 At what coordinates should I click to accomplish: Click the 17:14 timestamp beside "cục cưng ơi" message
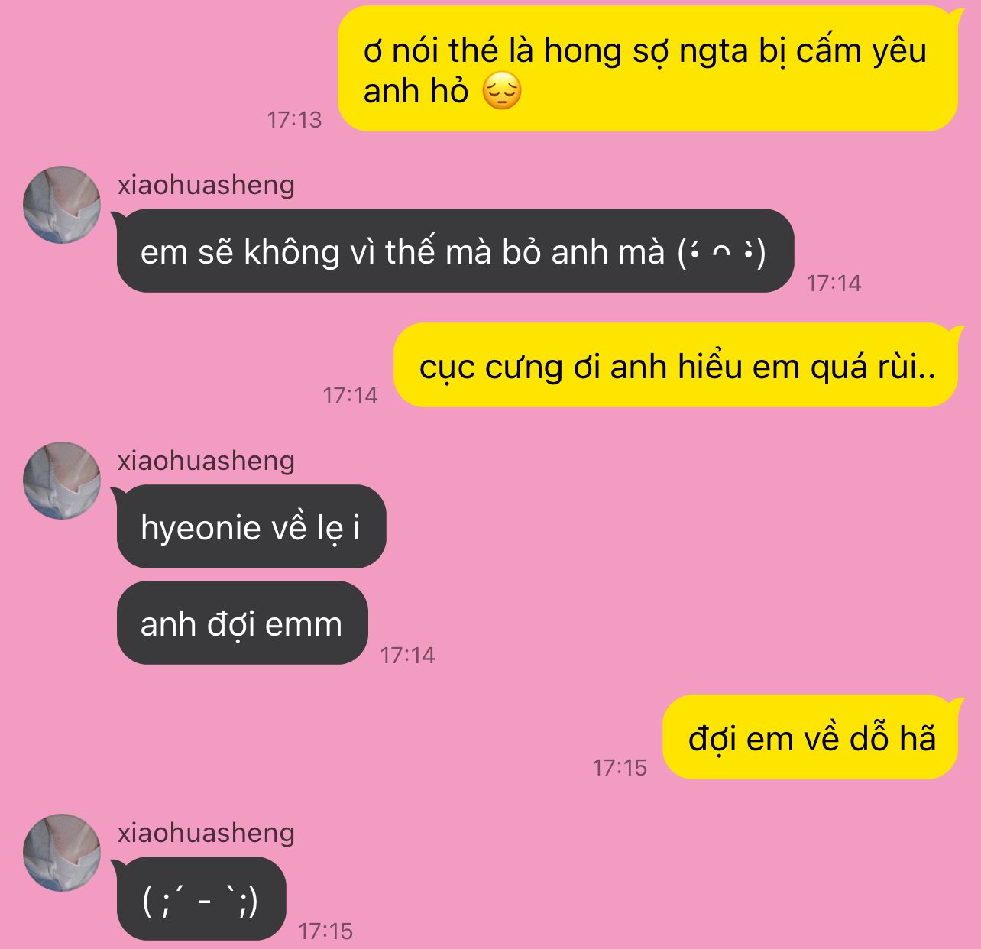pyautogui.click(x=350, y=396)
